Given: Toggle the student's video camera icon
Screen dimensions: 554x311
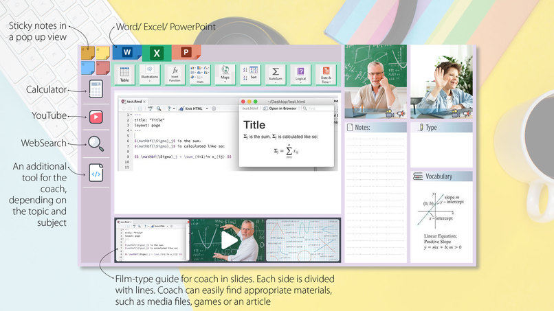Looking at the screenshot, I should click(456, 114).
